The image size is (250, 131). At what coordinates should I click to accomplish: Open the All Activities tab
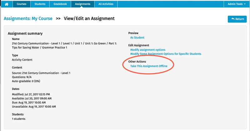(x=106, y=4)
